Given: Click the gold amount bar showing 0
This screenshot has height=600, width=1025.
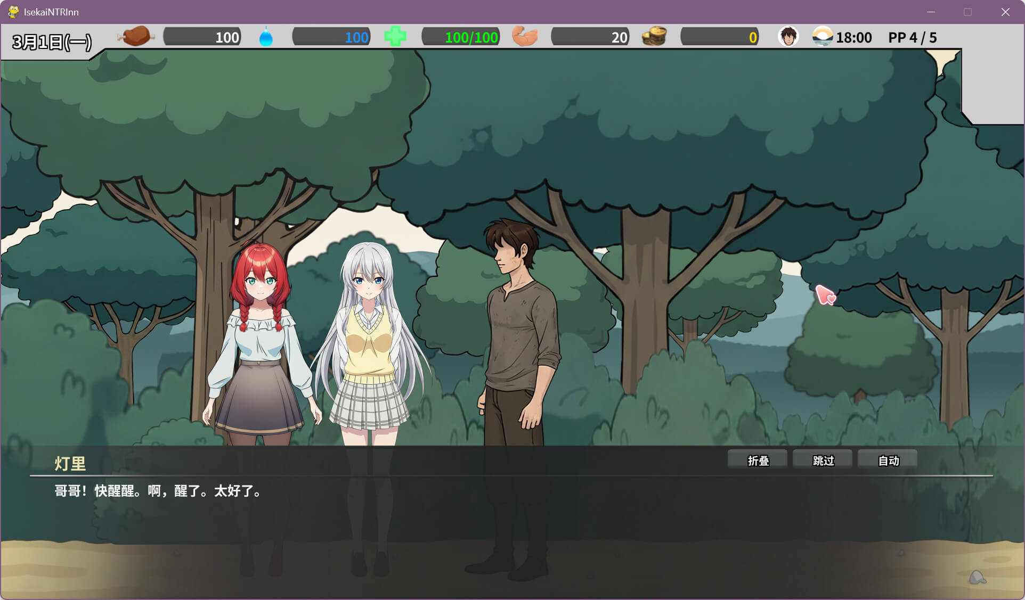Looking at the screenshot, I should (719, 37).
